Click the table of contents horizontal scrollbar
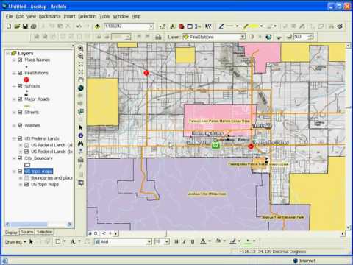The height and width of the screenshot is (265, 353). coord(38,224)
